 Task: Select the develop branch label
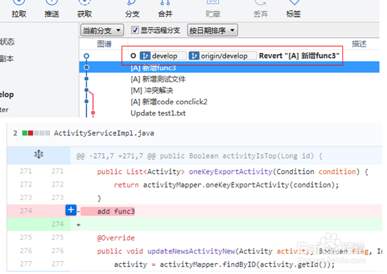coord(163,56)
